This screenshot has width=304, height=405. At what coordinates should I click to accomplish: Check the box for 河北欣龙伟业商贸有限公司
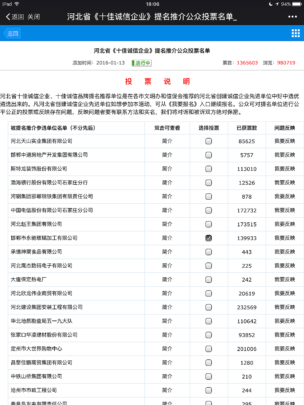(209, 293)
